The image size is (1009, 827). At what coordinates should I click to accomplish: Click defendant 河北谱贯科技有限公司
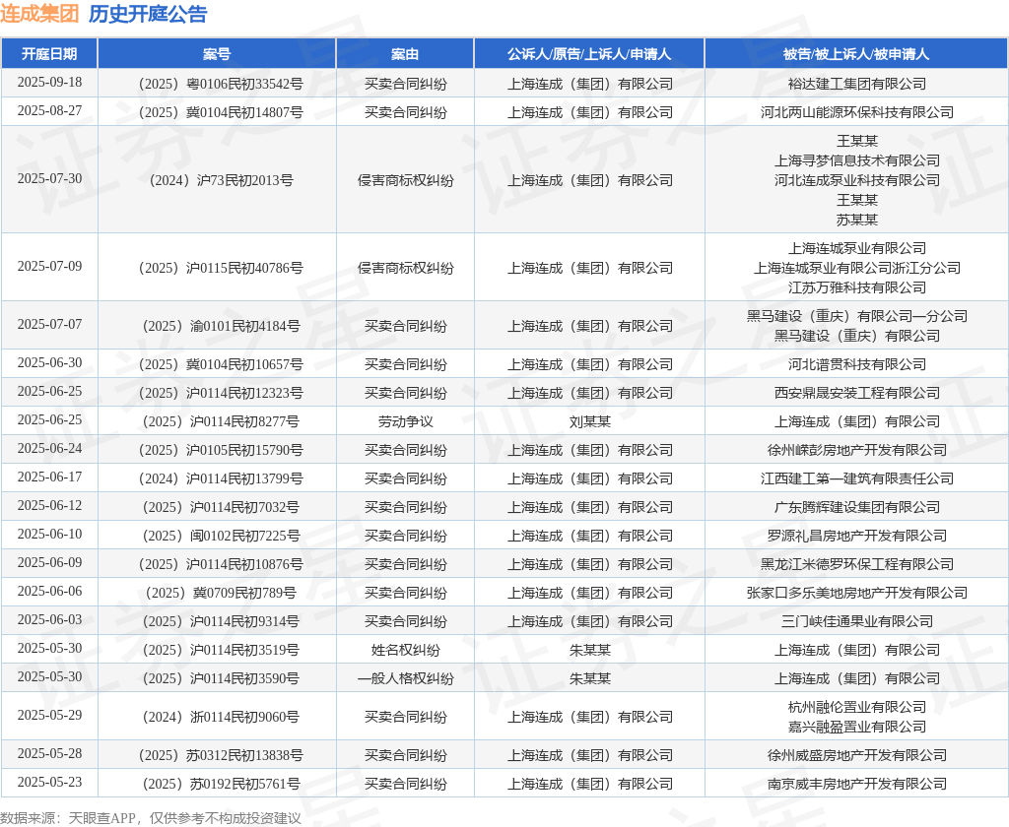click(856, 364)
